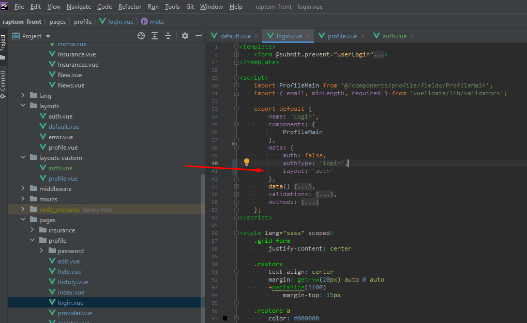Fold the script tag on line 29
Screen dimensions: 527x323
point(237,78)
